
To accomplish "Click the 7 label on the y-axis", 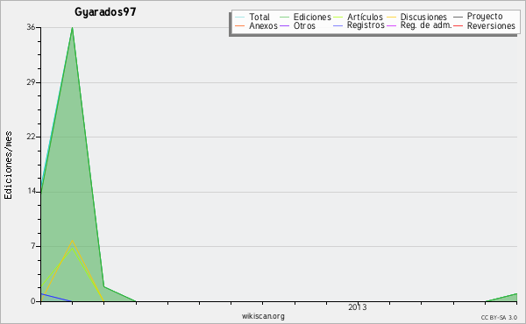I will click(x=33, y=246).
